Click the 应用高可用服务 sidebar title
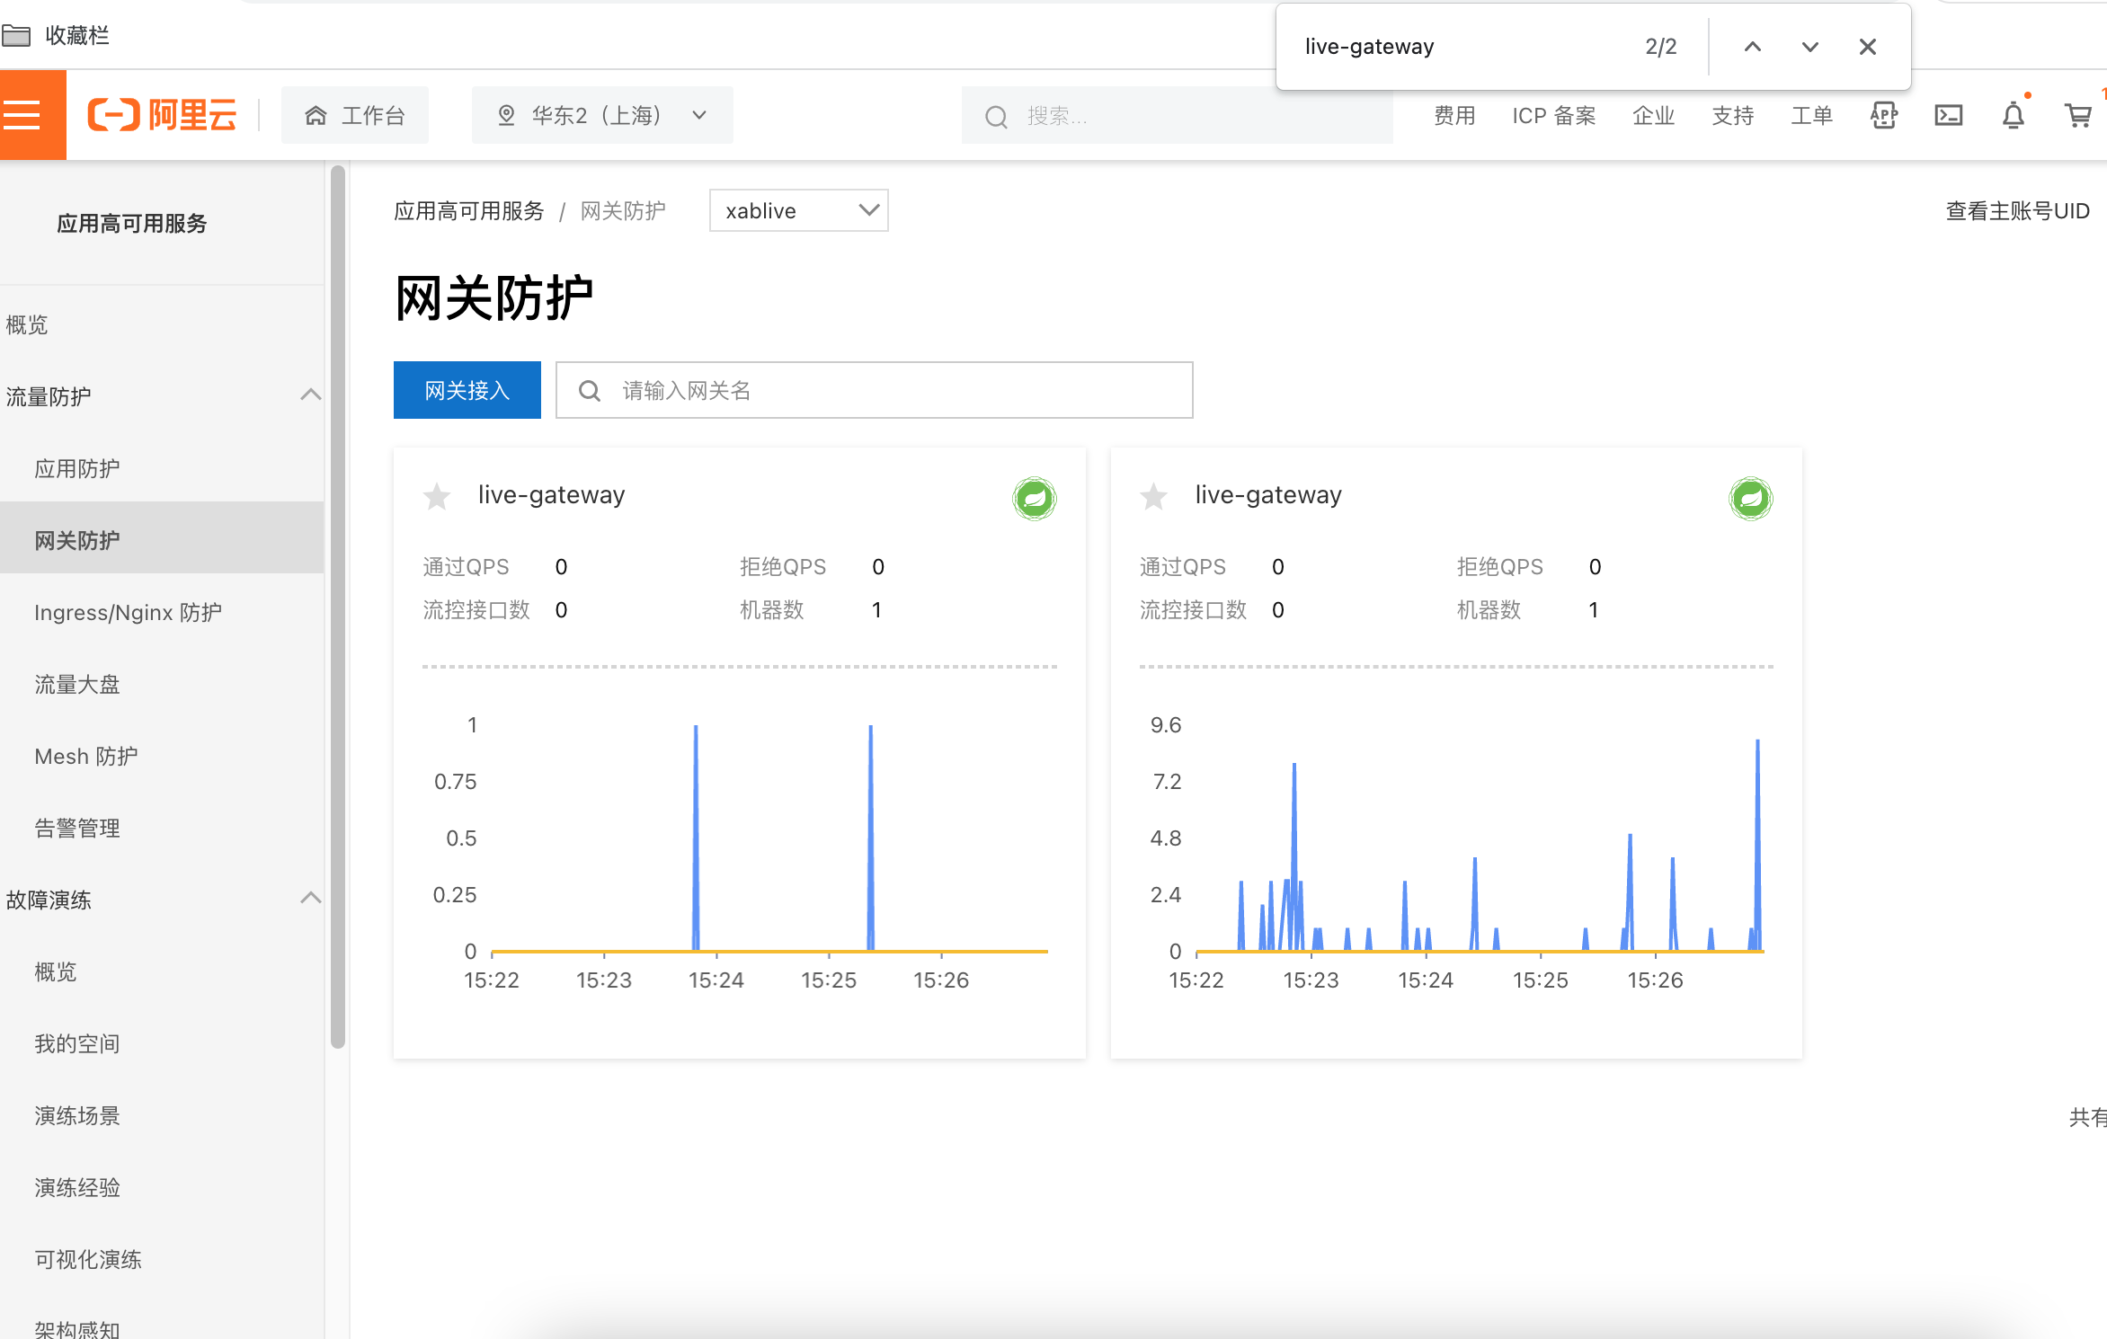 click(131, 223)
